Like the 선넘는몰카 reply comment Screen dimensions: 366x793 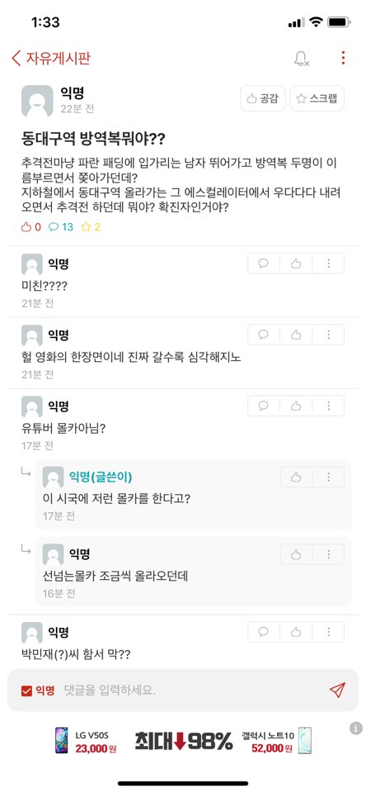[296, 555]
